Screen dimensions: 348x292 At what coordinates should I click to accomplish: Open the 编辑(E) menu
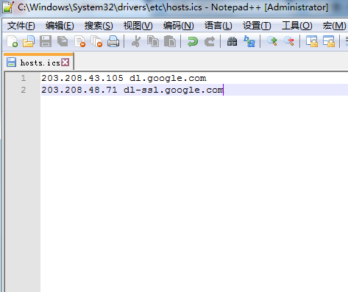click(60, 26)
